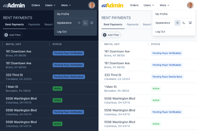The height and width of the screenshot is (131, 197).
Task: Click RENT PAYMENTS heading in dark panel
Action: (18, 18)
